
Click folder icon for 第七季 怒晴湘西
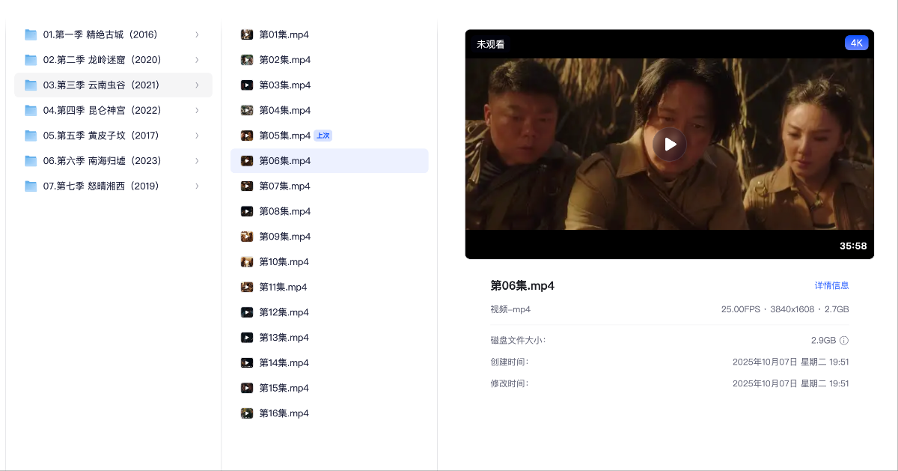[31, 186]
